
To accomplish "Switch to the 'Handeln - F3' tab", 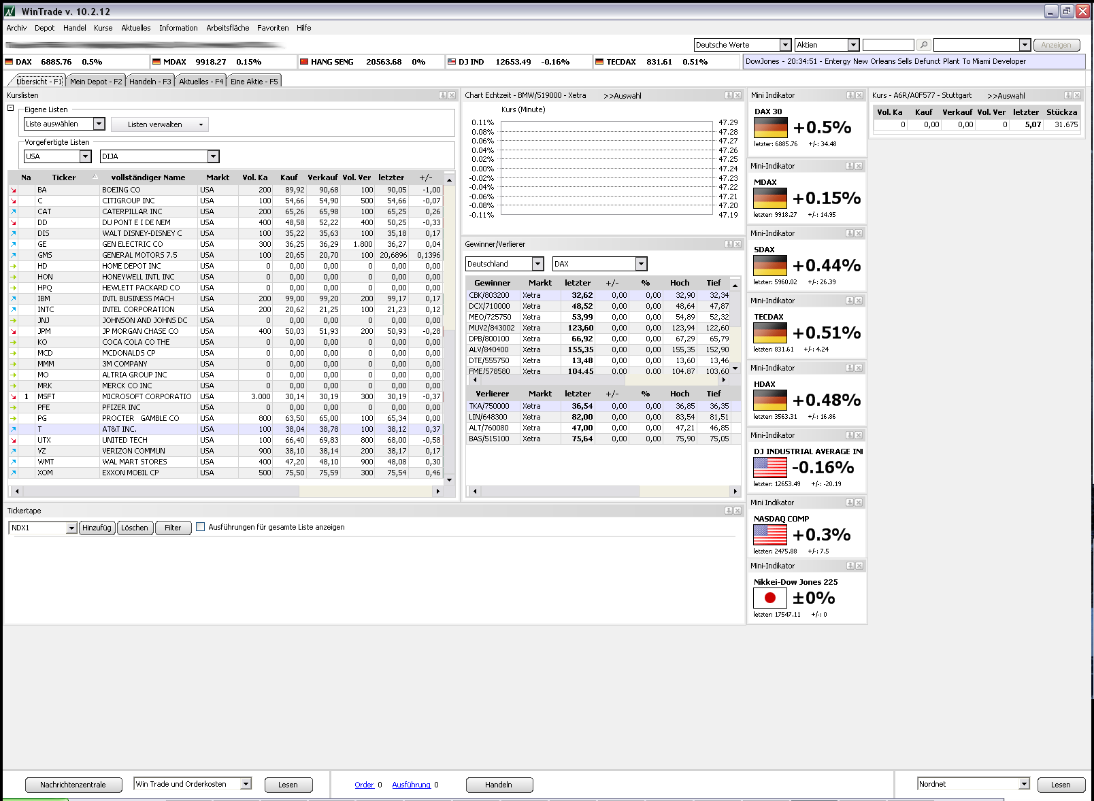I will pos(150,81).
